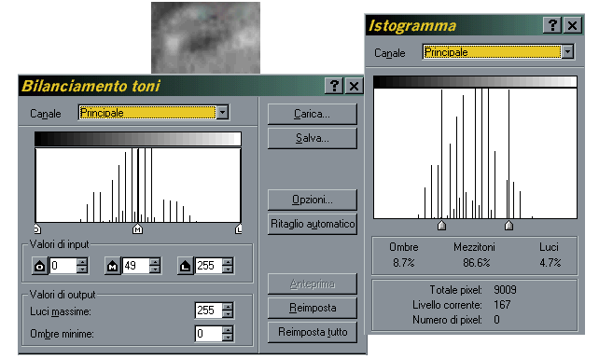Open help in Istogramma dialog

pos(552,25)
